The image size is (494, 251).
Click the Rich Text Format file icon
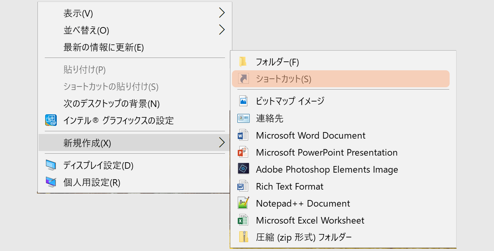point(243,186)
